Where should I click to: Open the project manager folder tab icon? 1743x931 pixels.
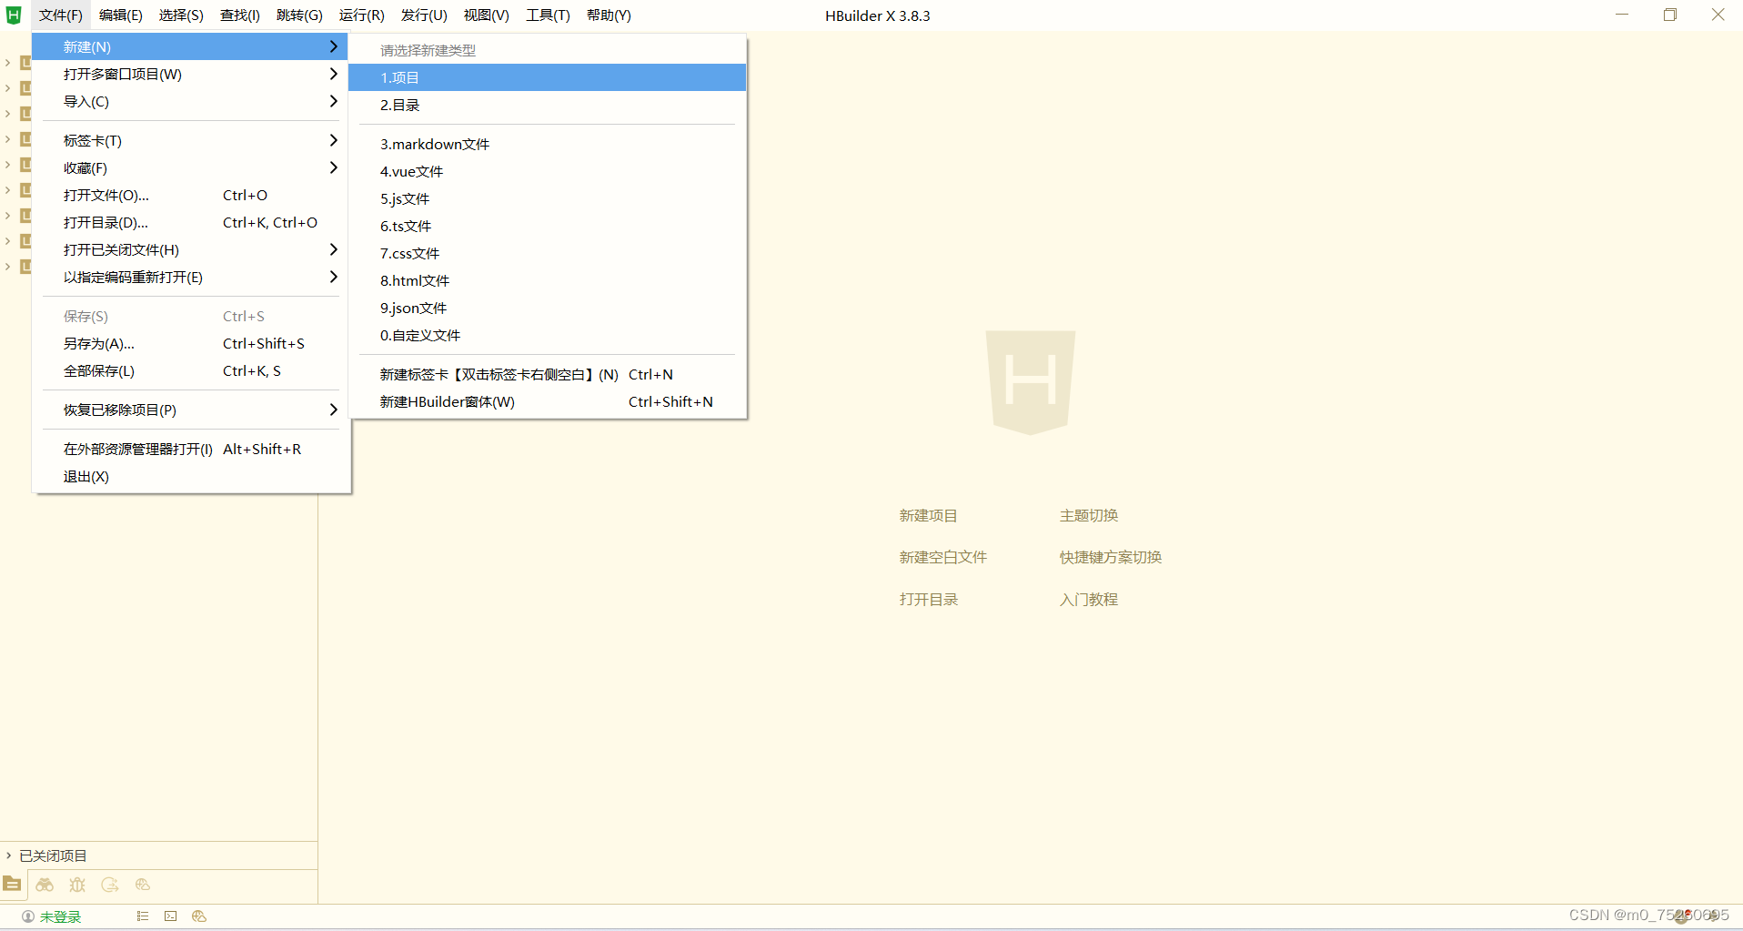coord(12,884)
